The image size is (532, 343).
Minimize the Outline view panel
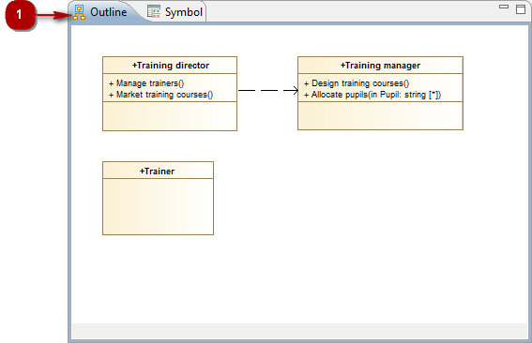tap(504, 7)
